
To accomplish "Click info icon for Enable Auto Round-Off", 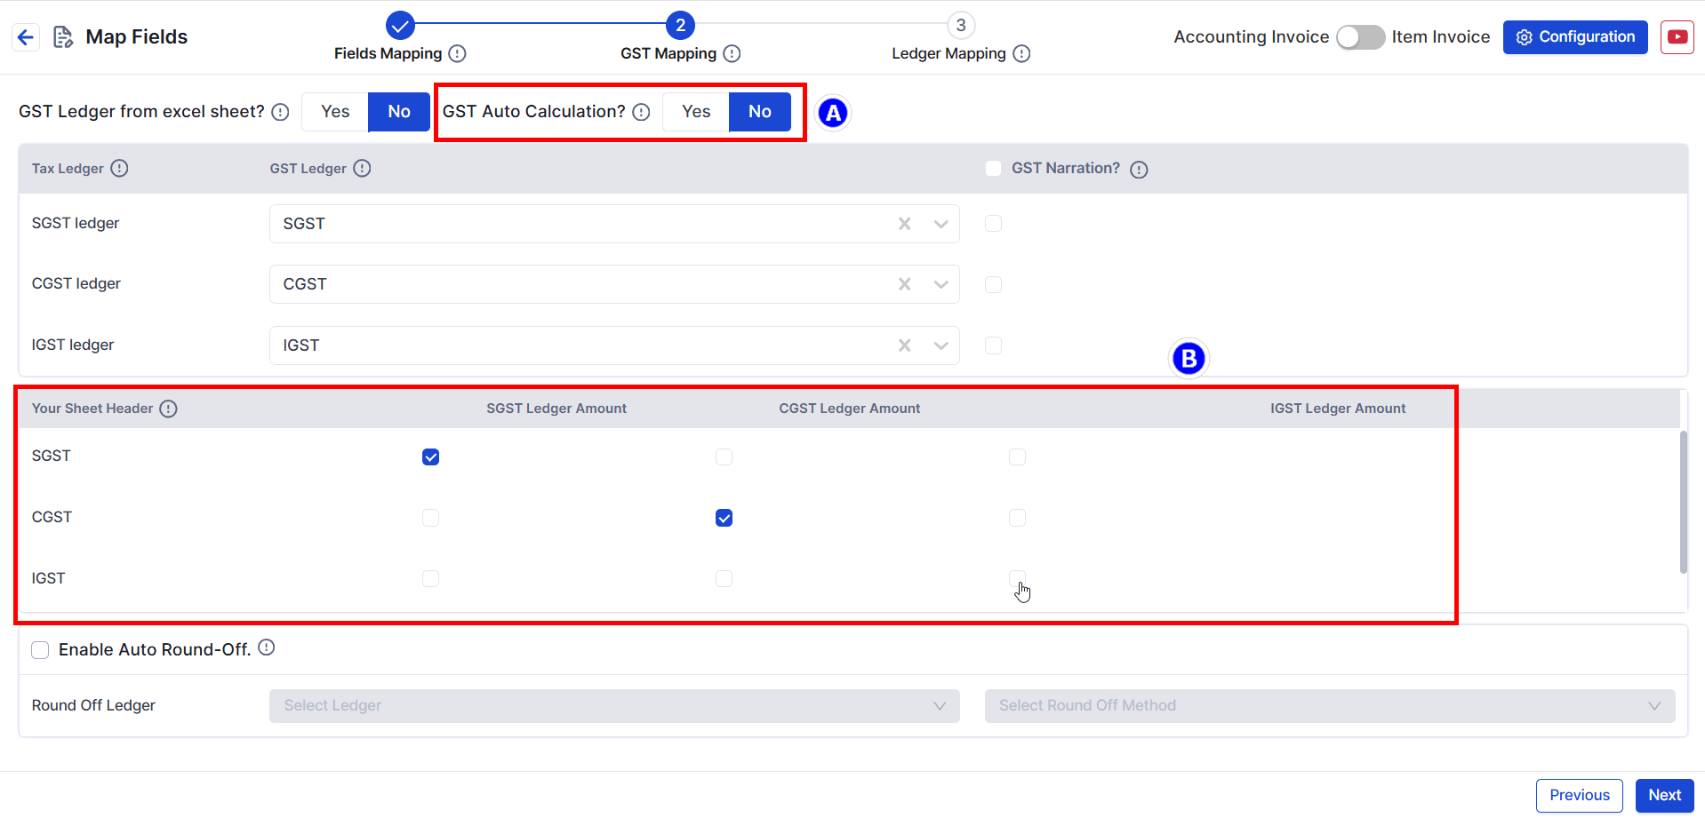I will 266,647.
